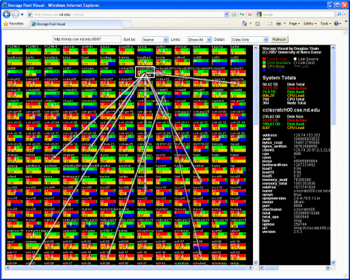This screenshot has width=350, height=280.
Task: Expand the Links Show All dropdown
Action: 200,40
